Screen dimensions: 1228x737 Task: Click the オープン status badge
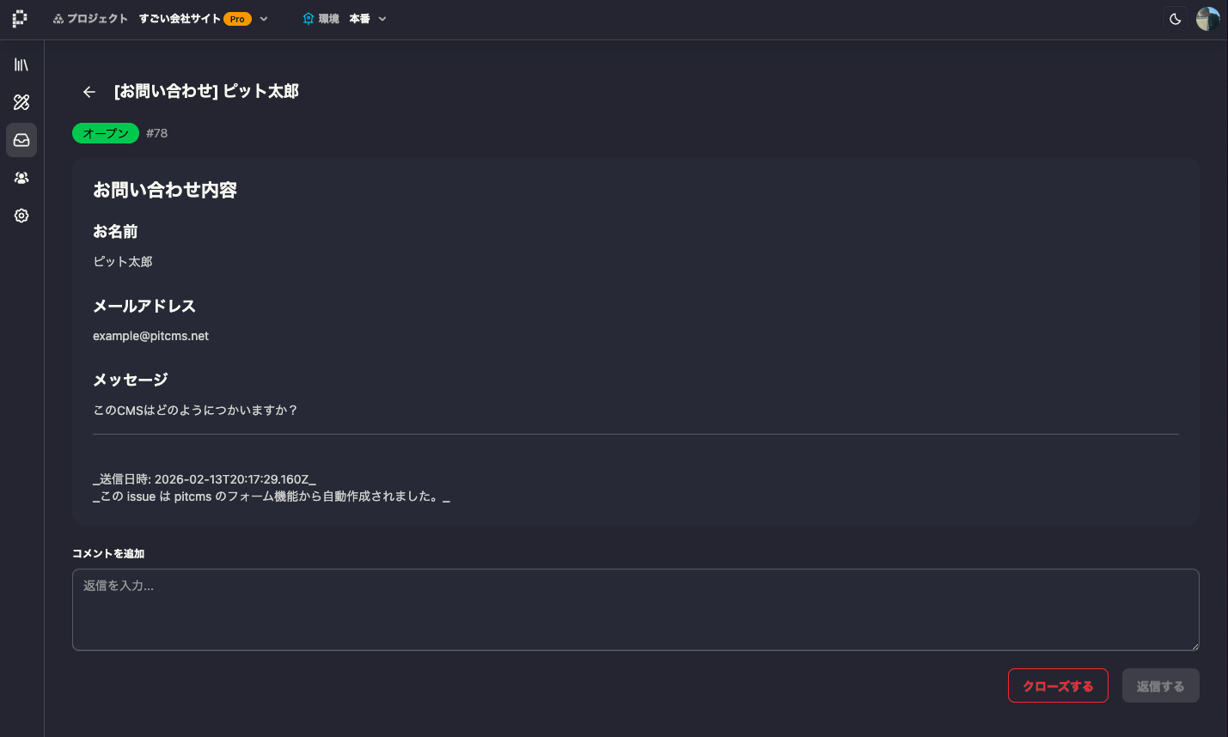click(106, 133)
